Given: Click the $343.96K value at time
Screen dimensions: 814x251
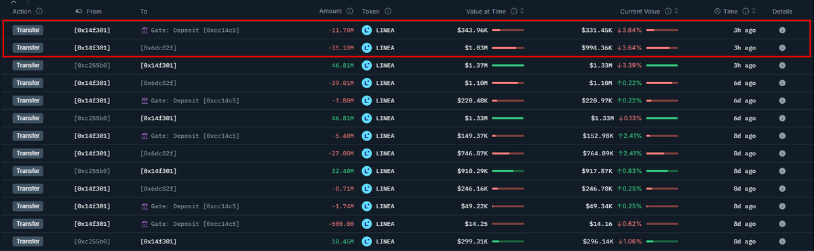Looking at the screenshot, I should point(472,30).
